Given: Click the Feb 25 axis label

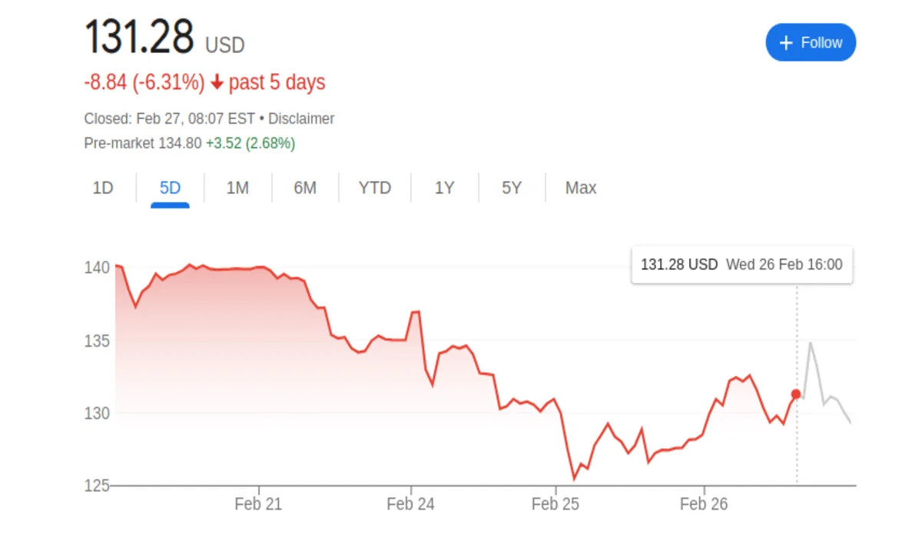Looking at the screenshot, I should pos(556,505).
